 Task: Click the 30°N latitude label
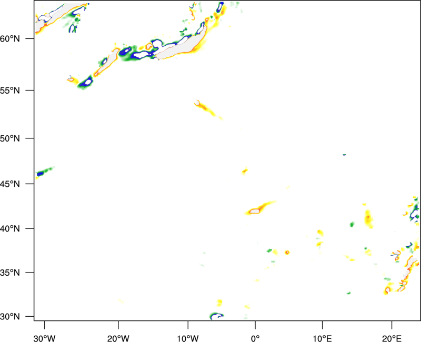10,317
